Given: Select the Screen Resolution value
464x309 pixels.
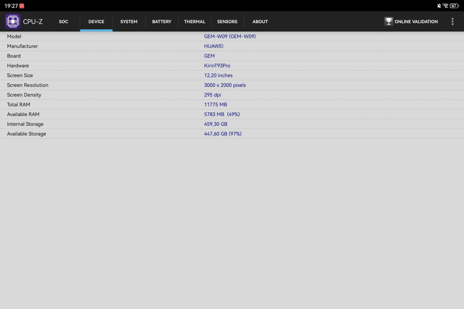Looking at the screenshot, I should point(225,85).
